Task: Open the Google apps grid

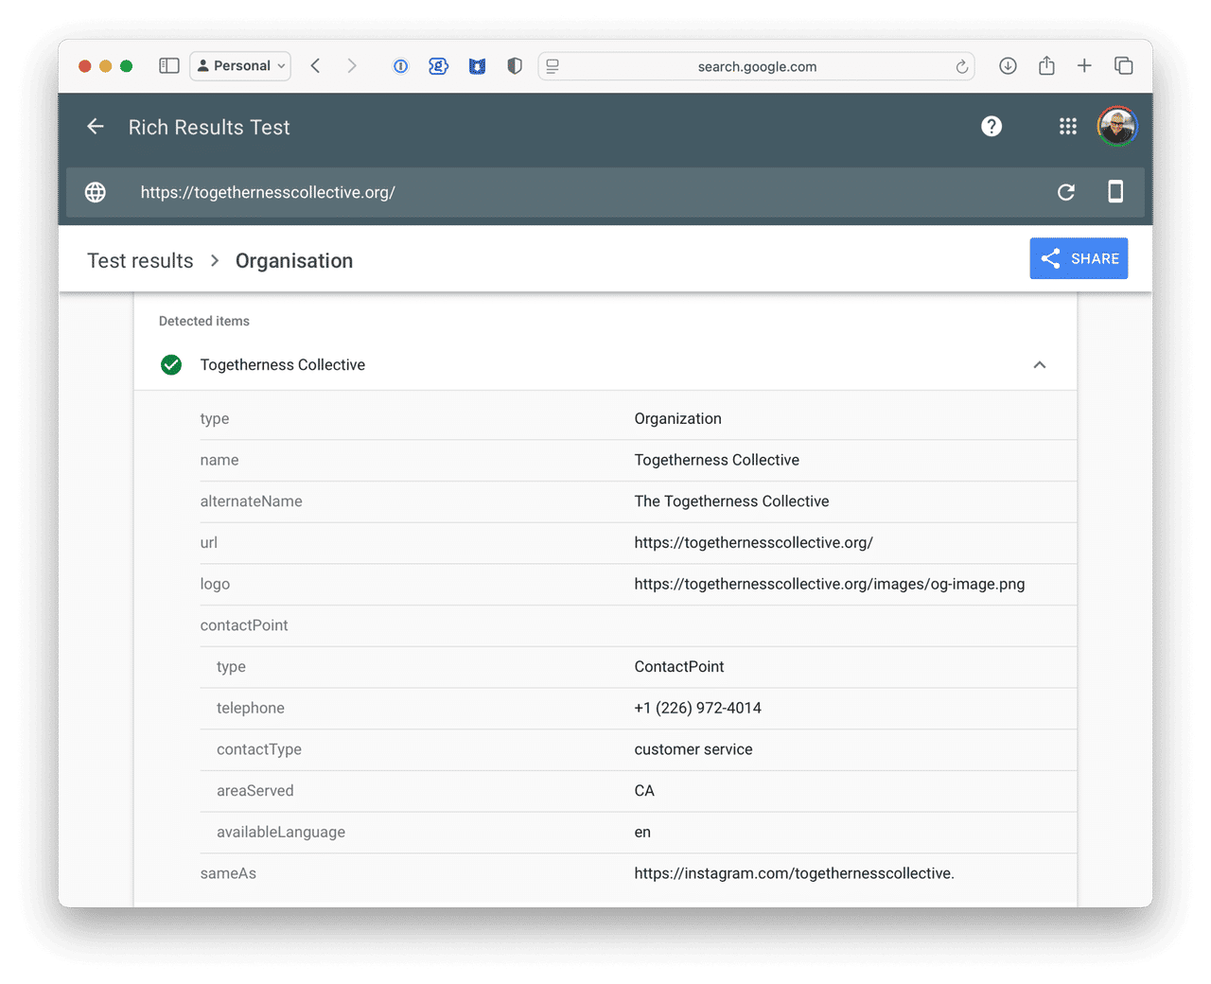Action: 1068,127
